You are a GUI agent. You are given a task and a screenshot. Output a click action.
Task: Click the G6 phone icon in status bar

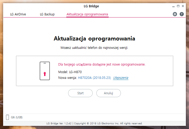click(7, 117)
